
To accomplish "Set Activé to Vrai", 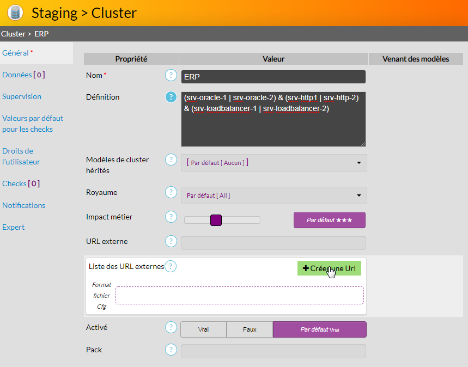I will (x=203, y=329).
